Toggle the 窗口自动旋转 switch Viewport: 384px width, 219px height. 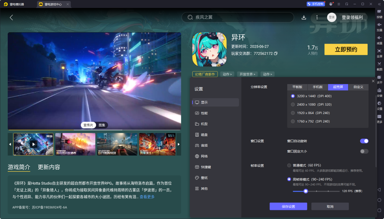pyautogui.click(x=364, y=141)
